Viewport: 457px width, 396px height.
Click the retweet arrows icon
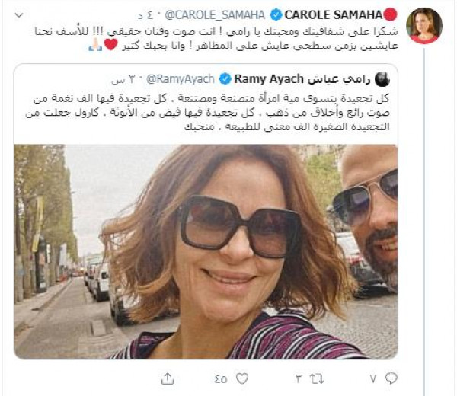317,378
